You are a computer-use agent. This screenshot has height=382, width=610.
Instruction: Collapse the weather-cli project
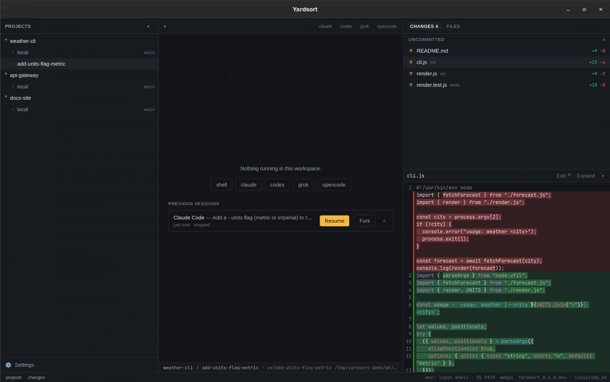[6, 40]
